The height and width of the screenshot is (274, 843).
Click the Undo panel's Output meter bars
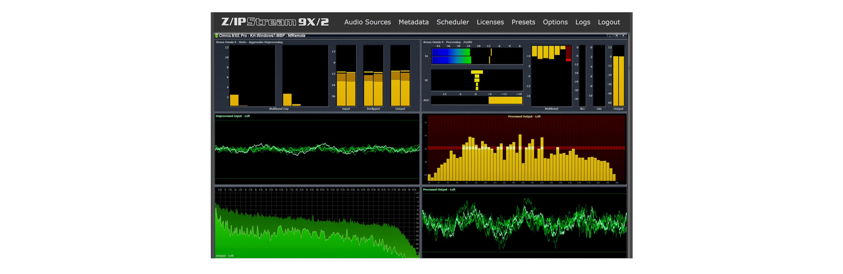(x=400, y=76)
